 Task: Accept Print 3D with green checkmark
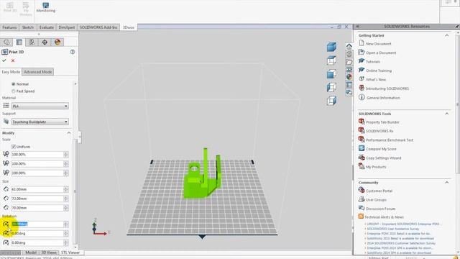pyautogui.click(x=4, y=60)
